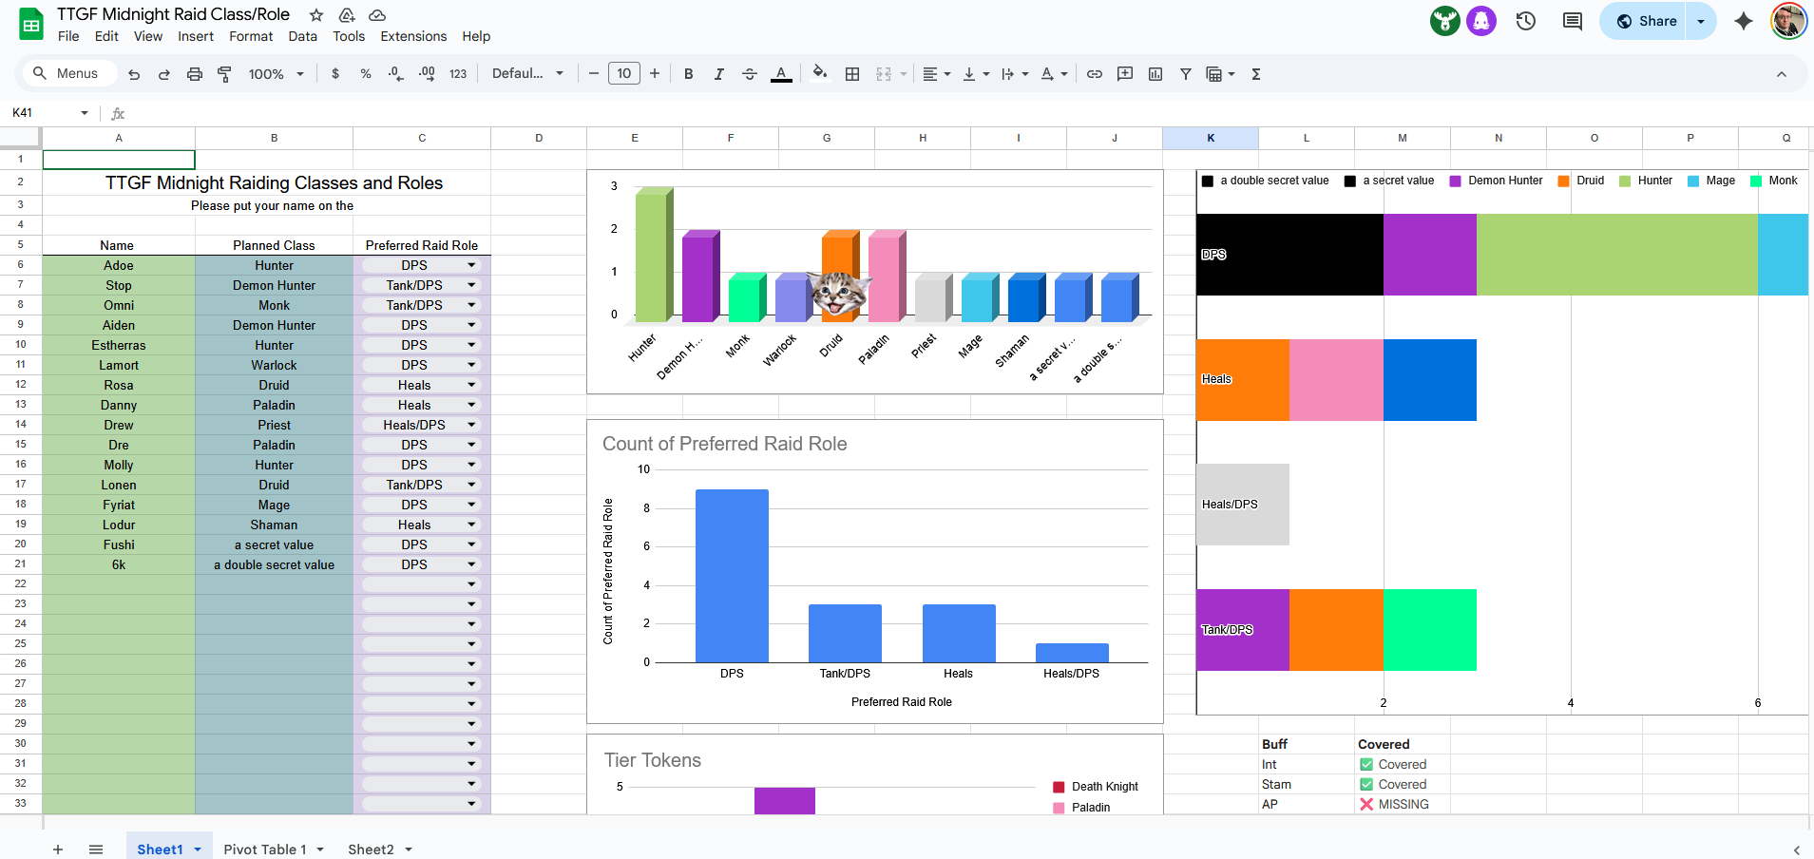Toggle the Int buff Covered checkbox
This screenshot has width=1814, height=859.
1366,765
